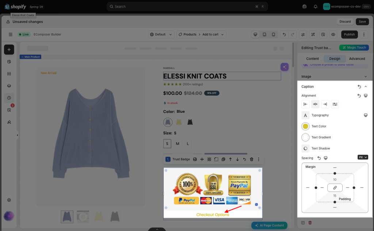374x231 pixels.
Task: Open the three-dot menu beside Publish
Action: pyautogui.click(x=364, y=34)
